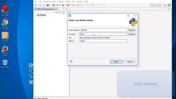Open the Debug dropdown arrow
Viewport: 176px width, 99px height.
click(60, 5)
